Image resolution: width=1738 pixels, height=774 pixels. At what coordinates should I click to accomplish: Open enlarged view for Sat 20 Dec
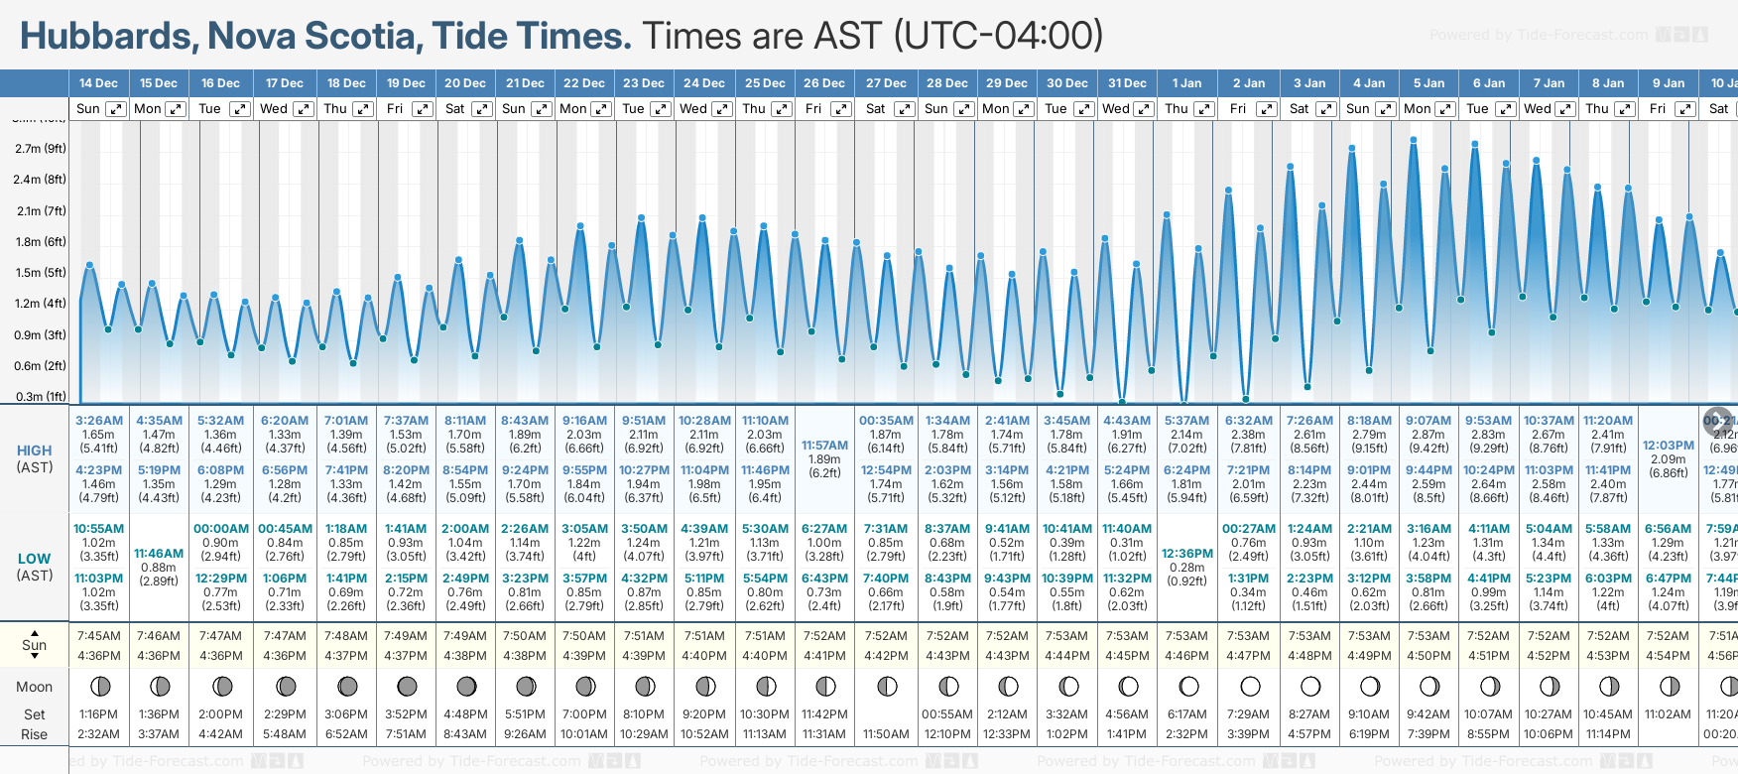point(481,109)
